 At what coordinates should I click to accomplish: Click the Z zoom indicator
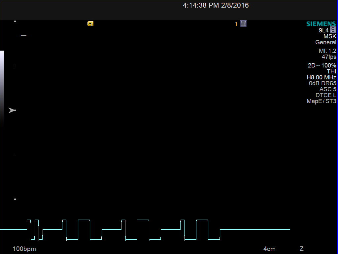click(302, 249)
